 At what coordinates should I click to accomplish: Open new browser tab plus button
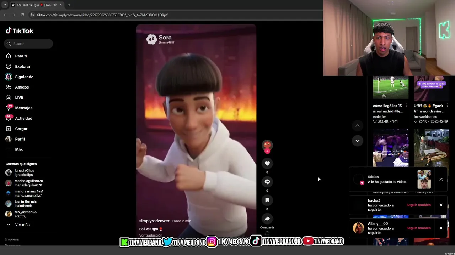69,5
